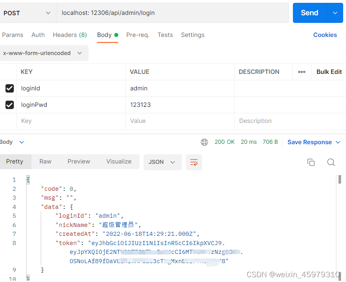Screen dimensions: 346x282
Task: Click the "token" key in response
Action: point(68,243)
